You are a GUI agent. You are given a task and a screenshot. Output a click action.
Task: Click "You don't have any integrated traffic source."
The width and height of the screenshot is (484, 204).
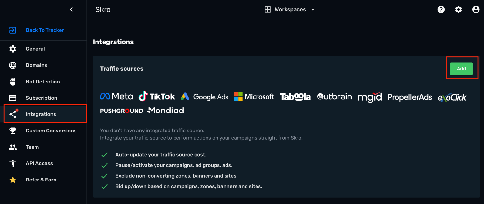click(x=152, y=131)
